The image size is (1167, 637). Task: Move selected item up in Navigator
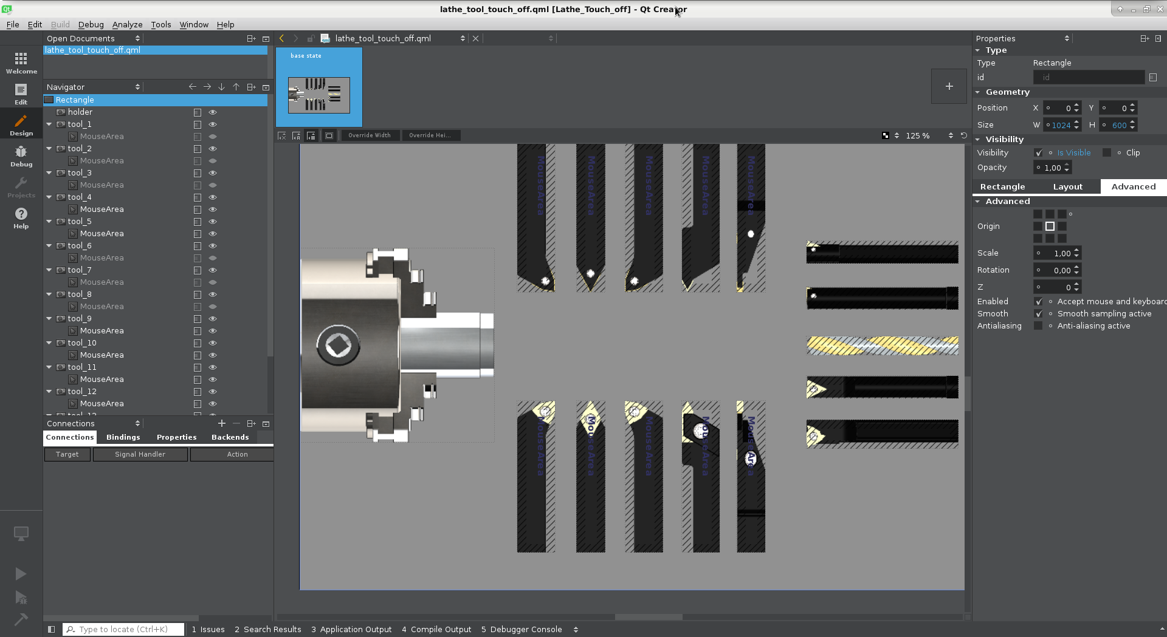tap(236, 87)
